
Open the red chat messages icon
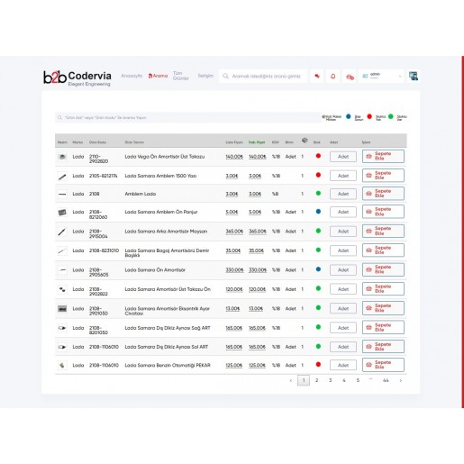point(317,77)
